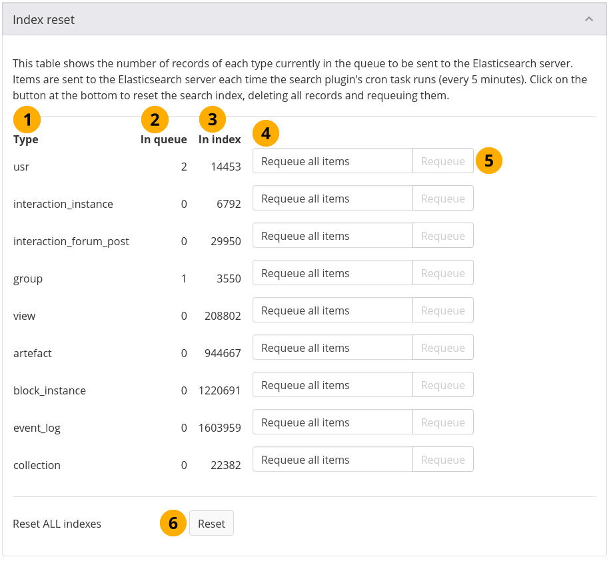
Task: Click the orange number 6 marker
Action: (173, 524)
